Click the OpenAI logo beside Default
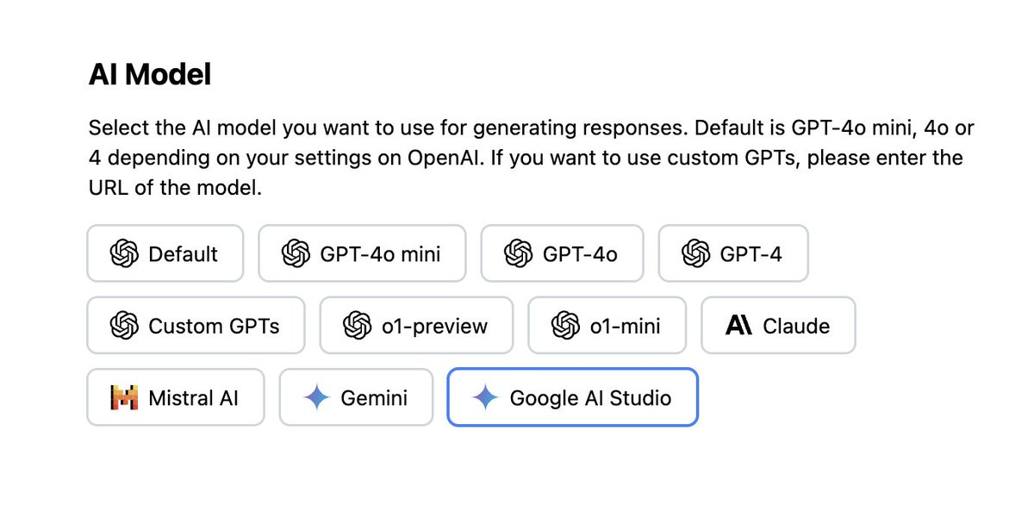 click(124, 254)
